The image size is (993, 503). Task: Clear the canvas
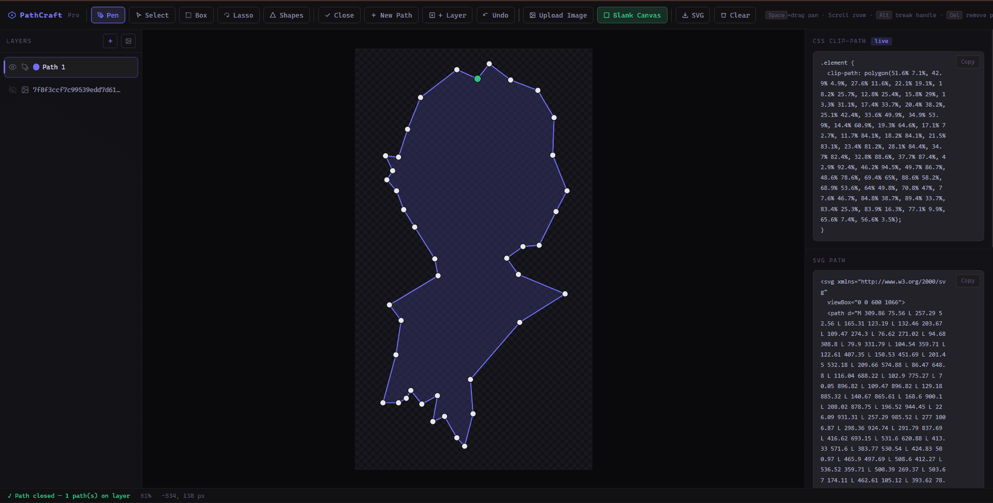tap(735, 15)
